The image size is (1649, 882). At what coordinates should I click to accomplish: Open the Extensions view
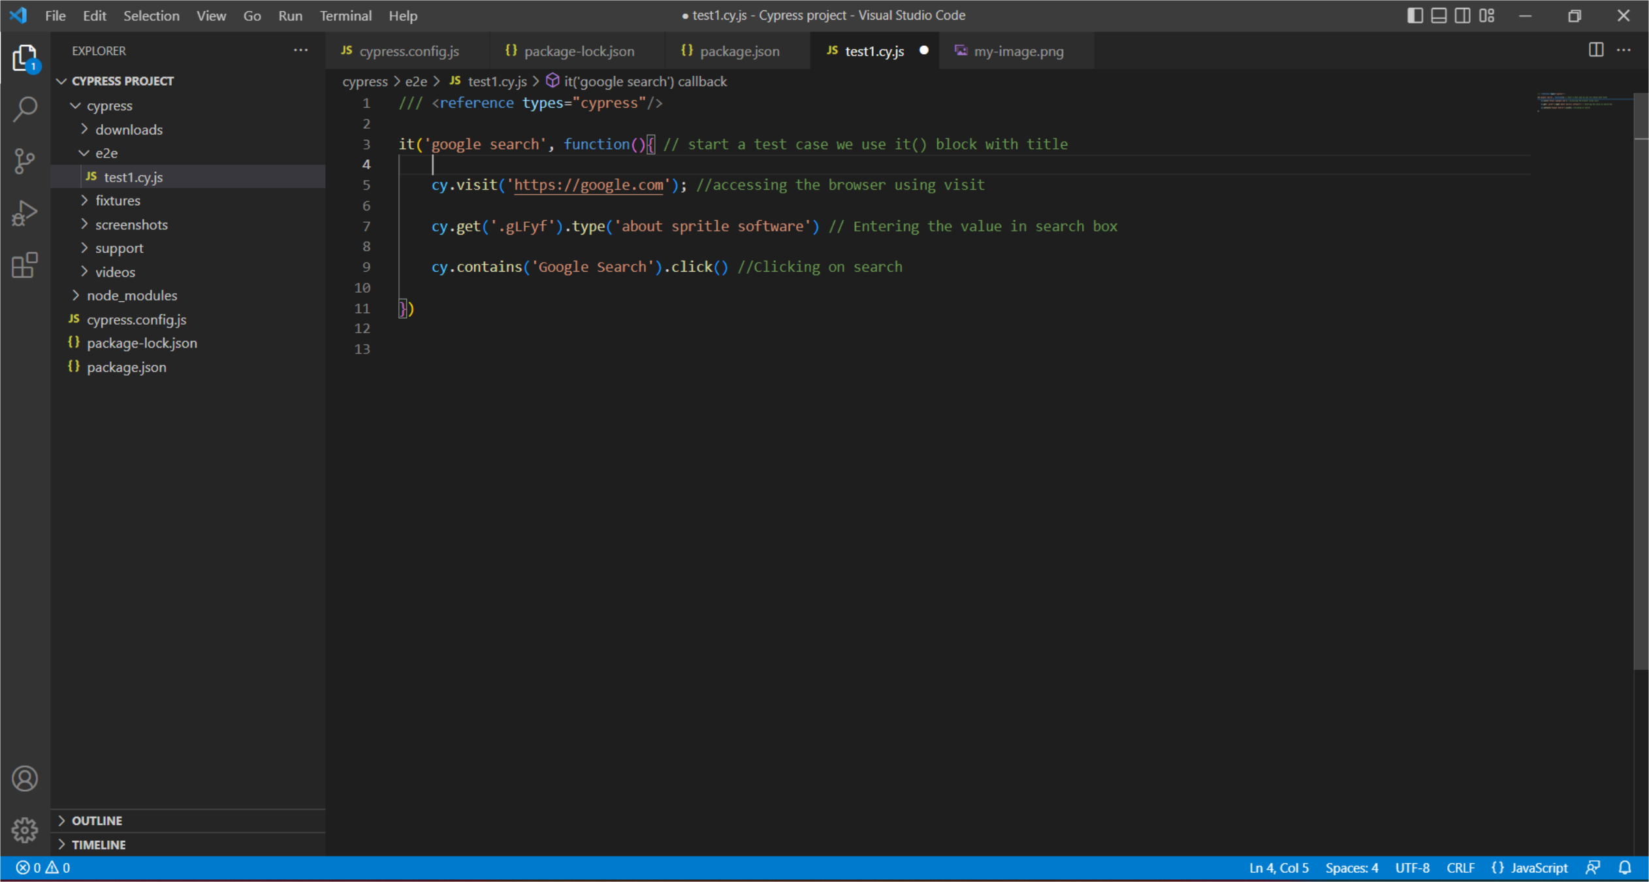[x=25, y=265]
